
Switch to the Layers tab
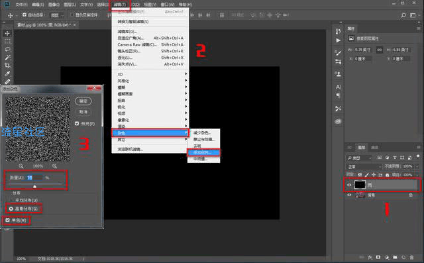(x=361, y=147)
